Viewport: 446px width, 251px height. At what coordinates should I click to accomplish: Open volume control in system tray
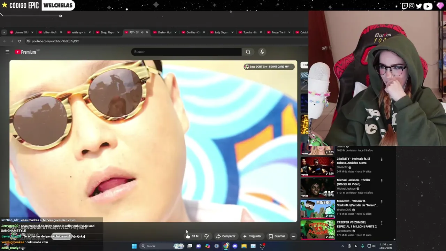374,246
